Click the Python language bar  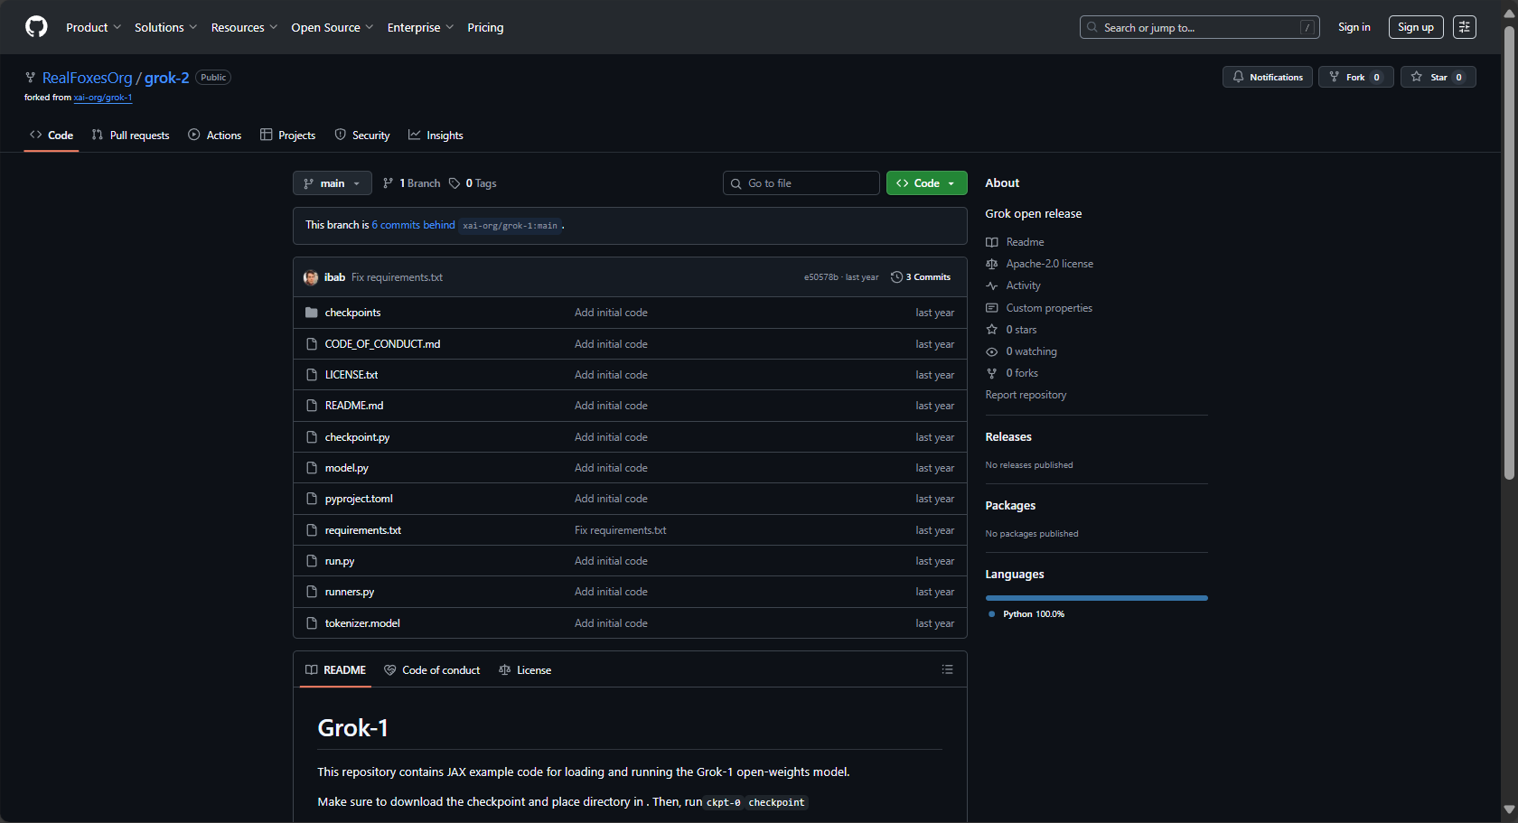[1097, 598]
